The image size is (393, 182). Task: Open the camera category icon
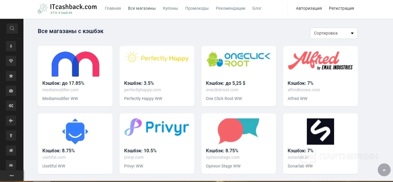click(x=11, y=91)
